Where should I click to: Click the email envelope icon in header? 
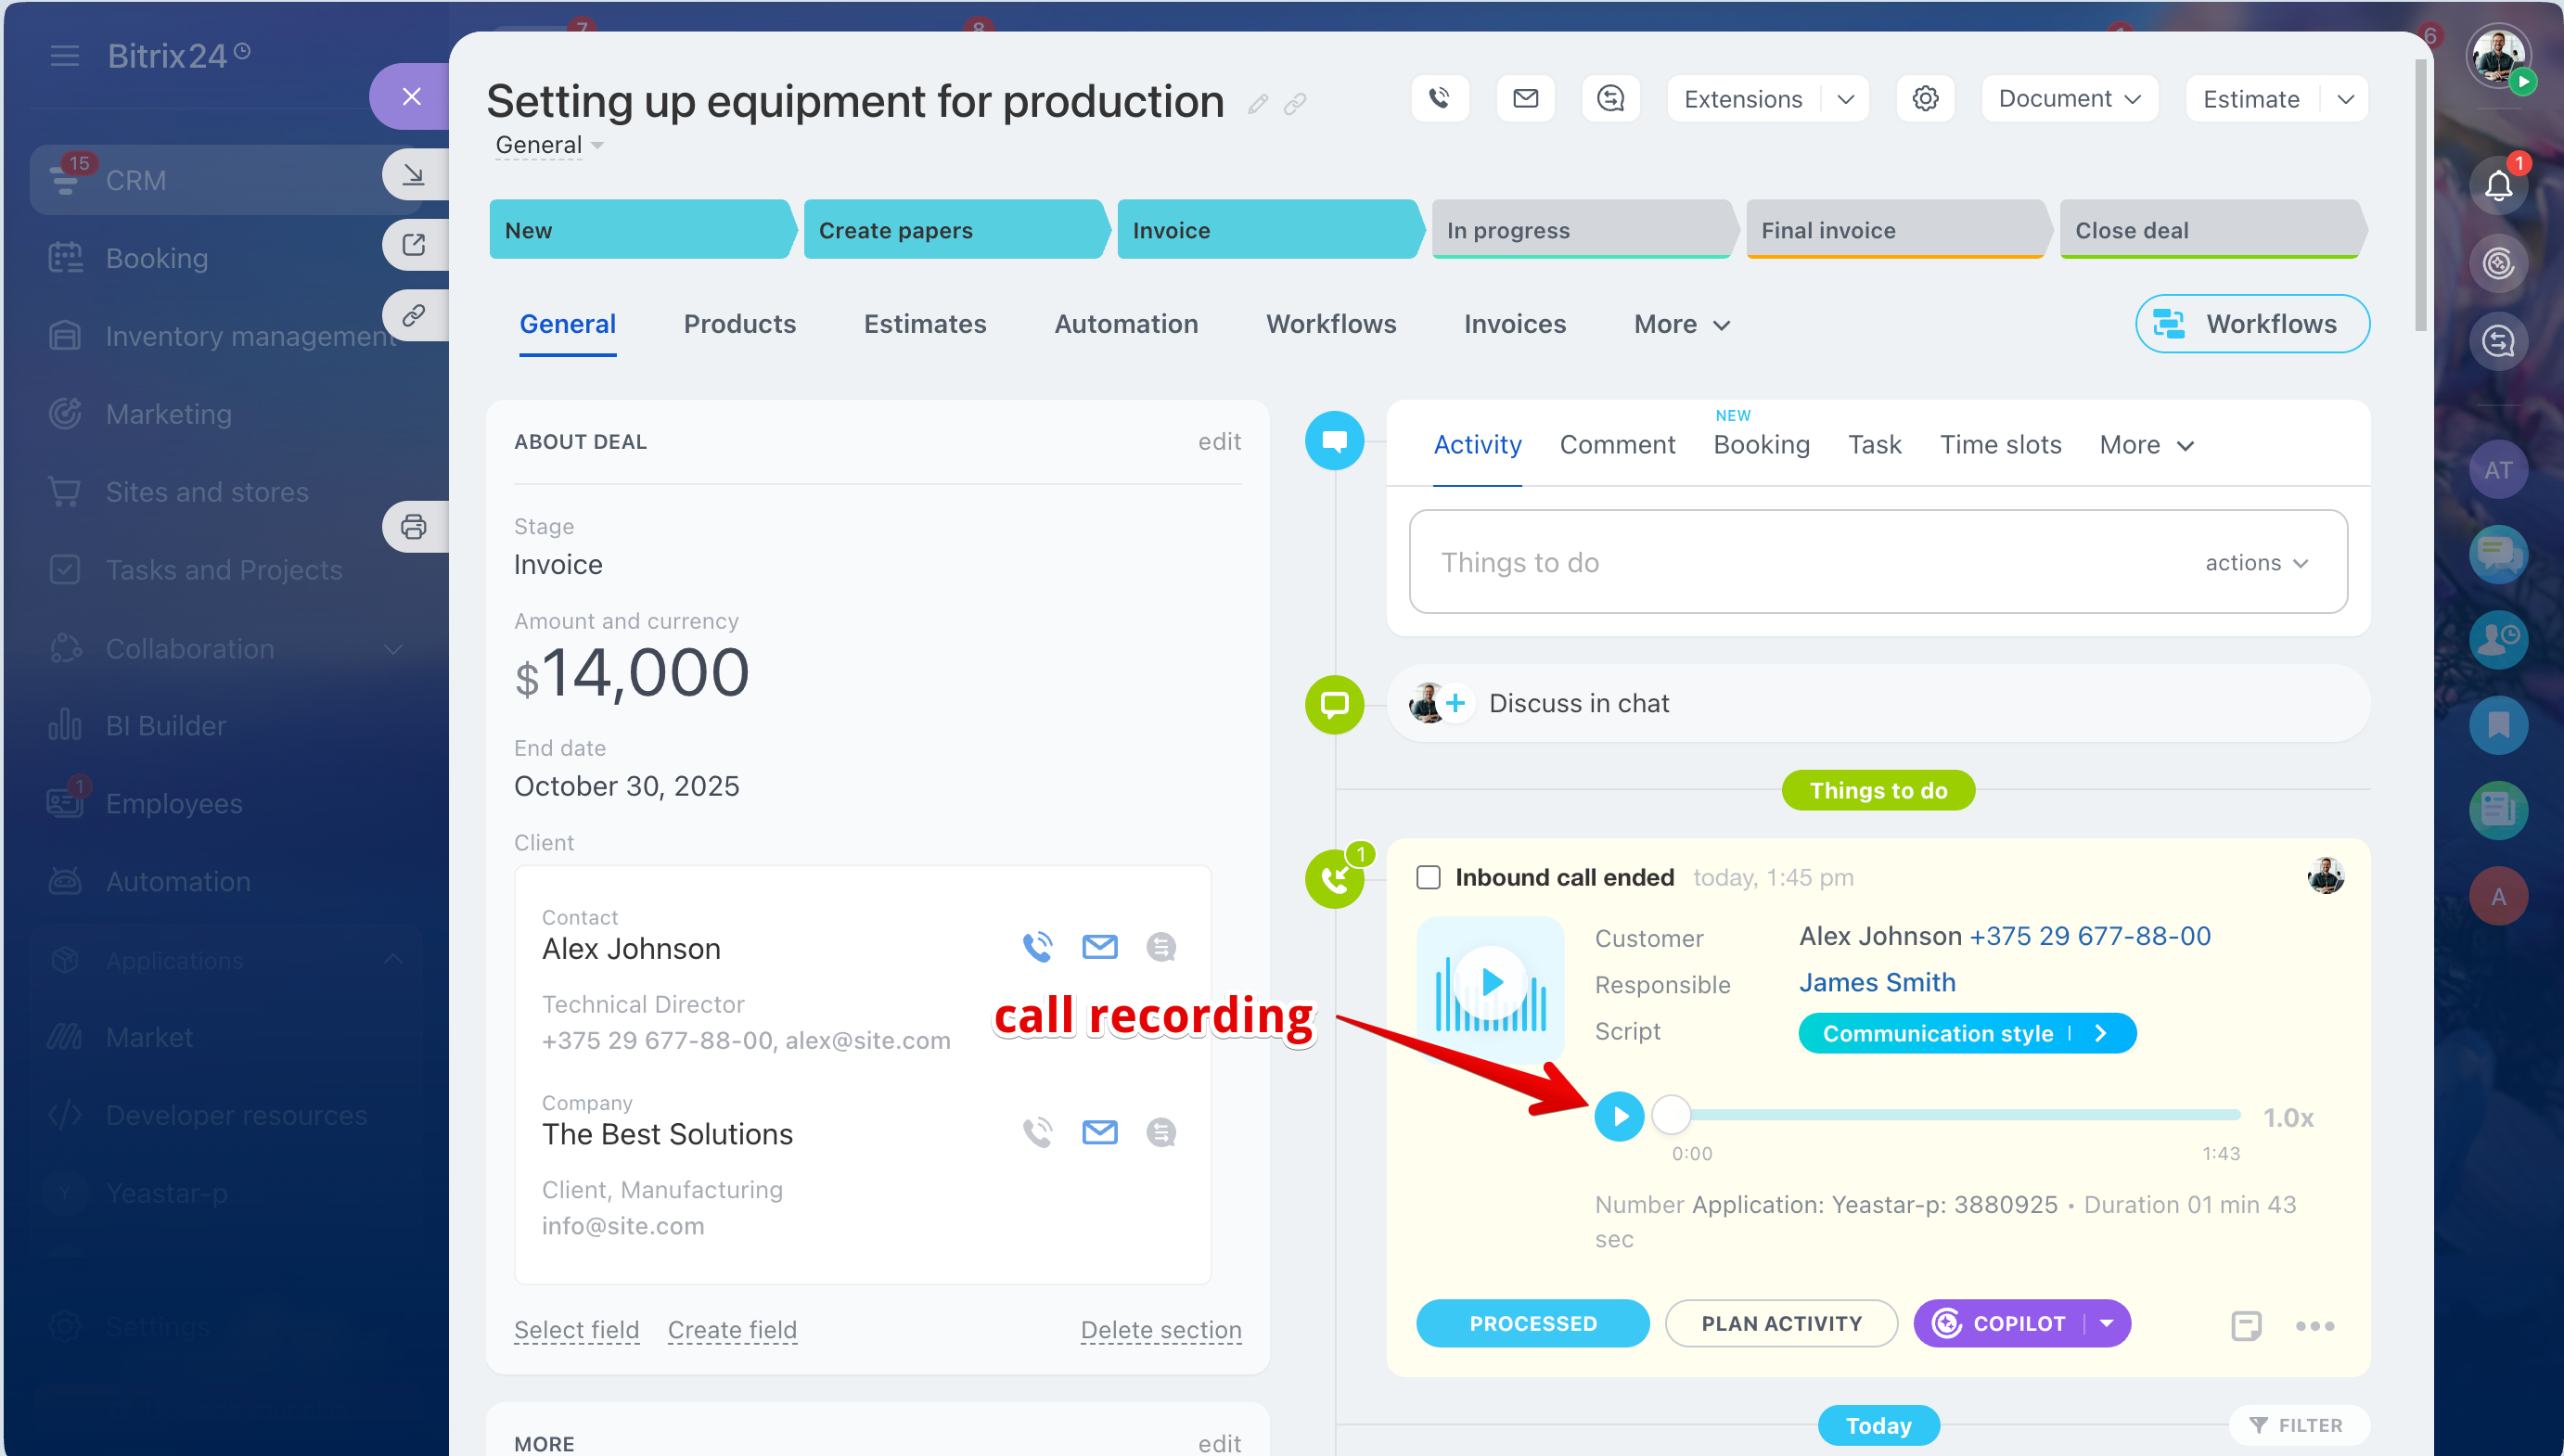(x=1525, y=98)
